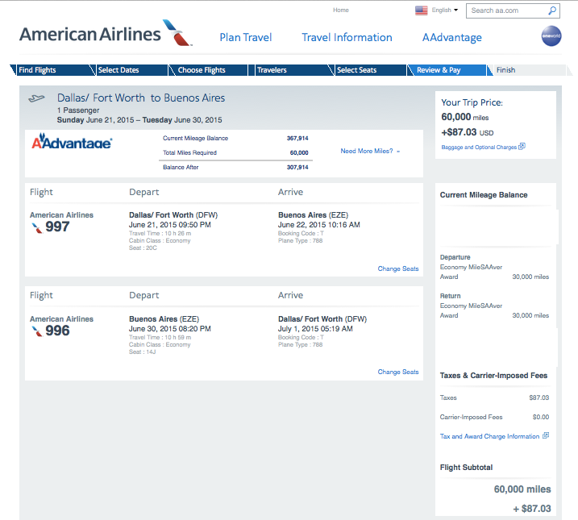The height and width of the screenshot is (520, 578).
Task: Click flight 997 airline tail icon
Action: 36,227
